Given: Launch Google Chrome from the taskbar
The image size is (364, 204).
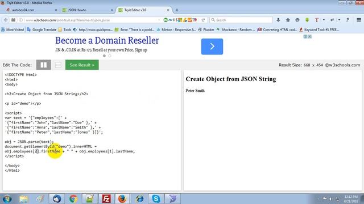Looking at the screenshot, I should (73, 199).
